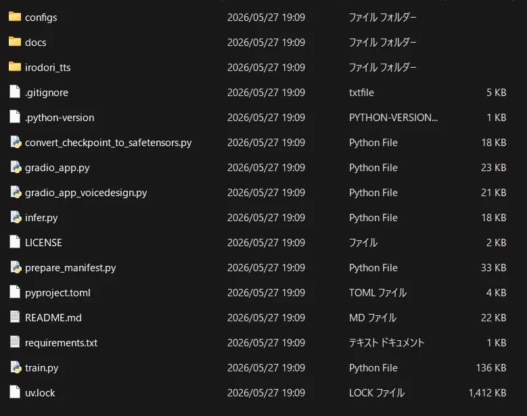Viewport: 527px width, 416px height.
Task: Click the Python icon of train.py
Action: (x=16, y=367)
